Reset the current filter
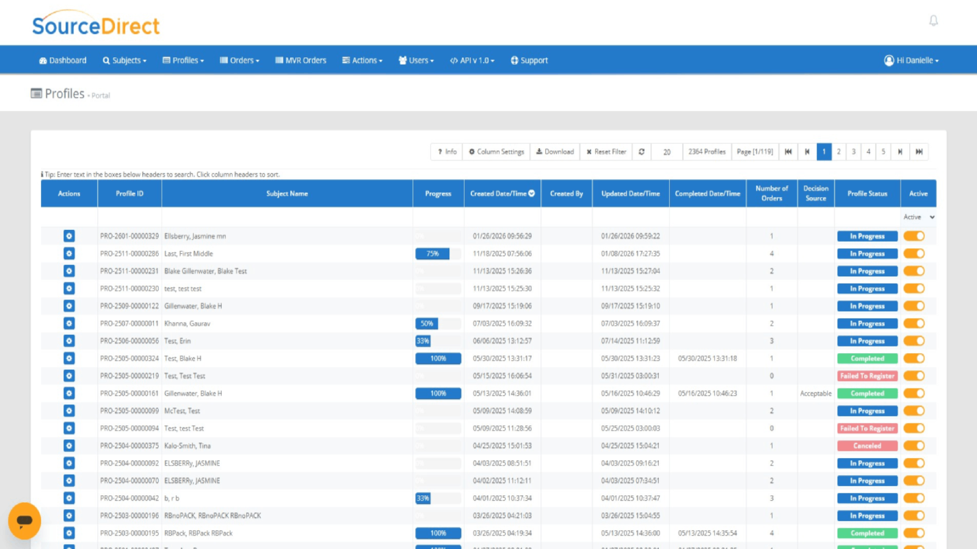This screenshot has width=977, height=549. point(605,151)
